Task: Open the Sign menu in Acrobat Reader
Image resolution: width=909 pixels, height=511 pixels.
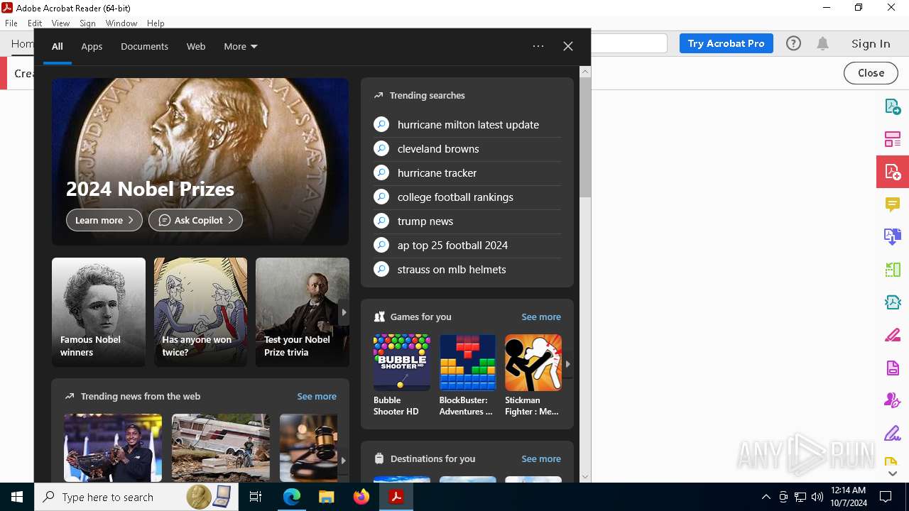Action: click(87, 23)
